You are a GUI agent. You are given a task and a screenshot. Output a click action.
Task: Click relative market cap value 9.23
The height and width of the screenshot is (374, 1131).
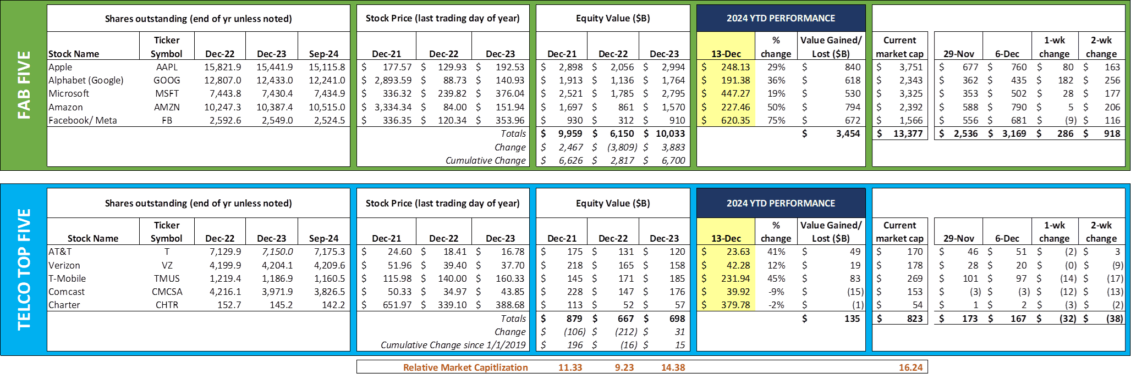[x=624, y=367]
